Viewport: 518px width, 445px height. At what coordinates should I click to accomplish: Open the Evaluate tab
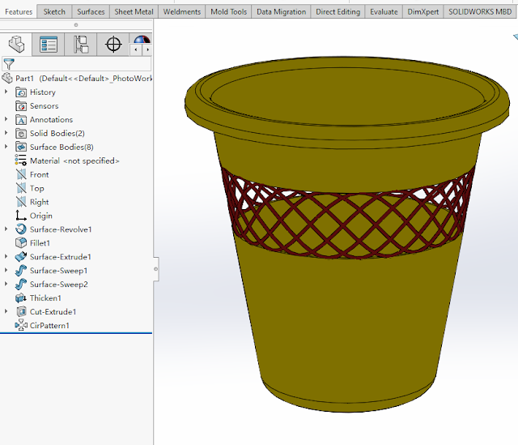click(x=384, y=11)
